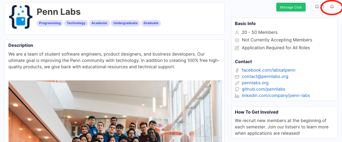Select the Academic tag
This screenshot has height=142, width=342.
point(99,23)
